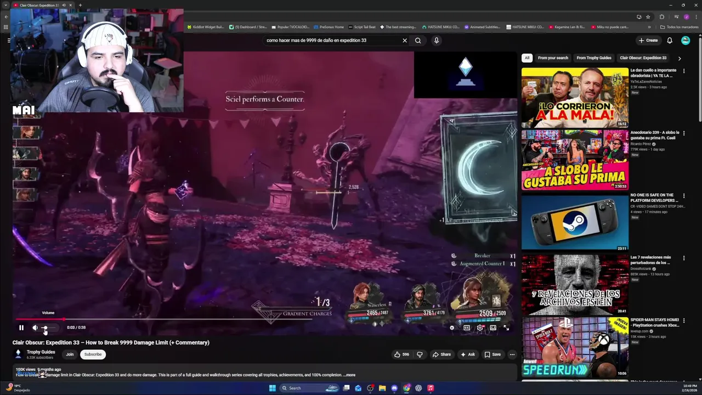Open tab search dropdown arrow
Screen dimensions: 702x395
[x=6, y=5]
